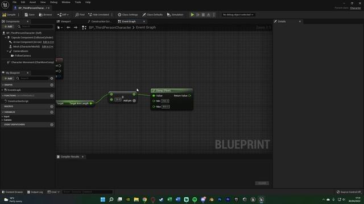Click the Target Arm Length output pin
Viewport: 364px width, 204px height.
91,103
